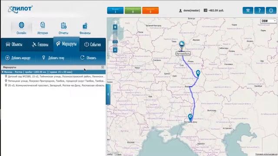The image size is (278, 156).
Task: Click route marker 2 near Tambov
Action: pos(198,74)
